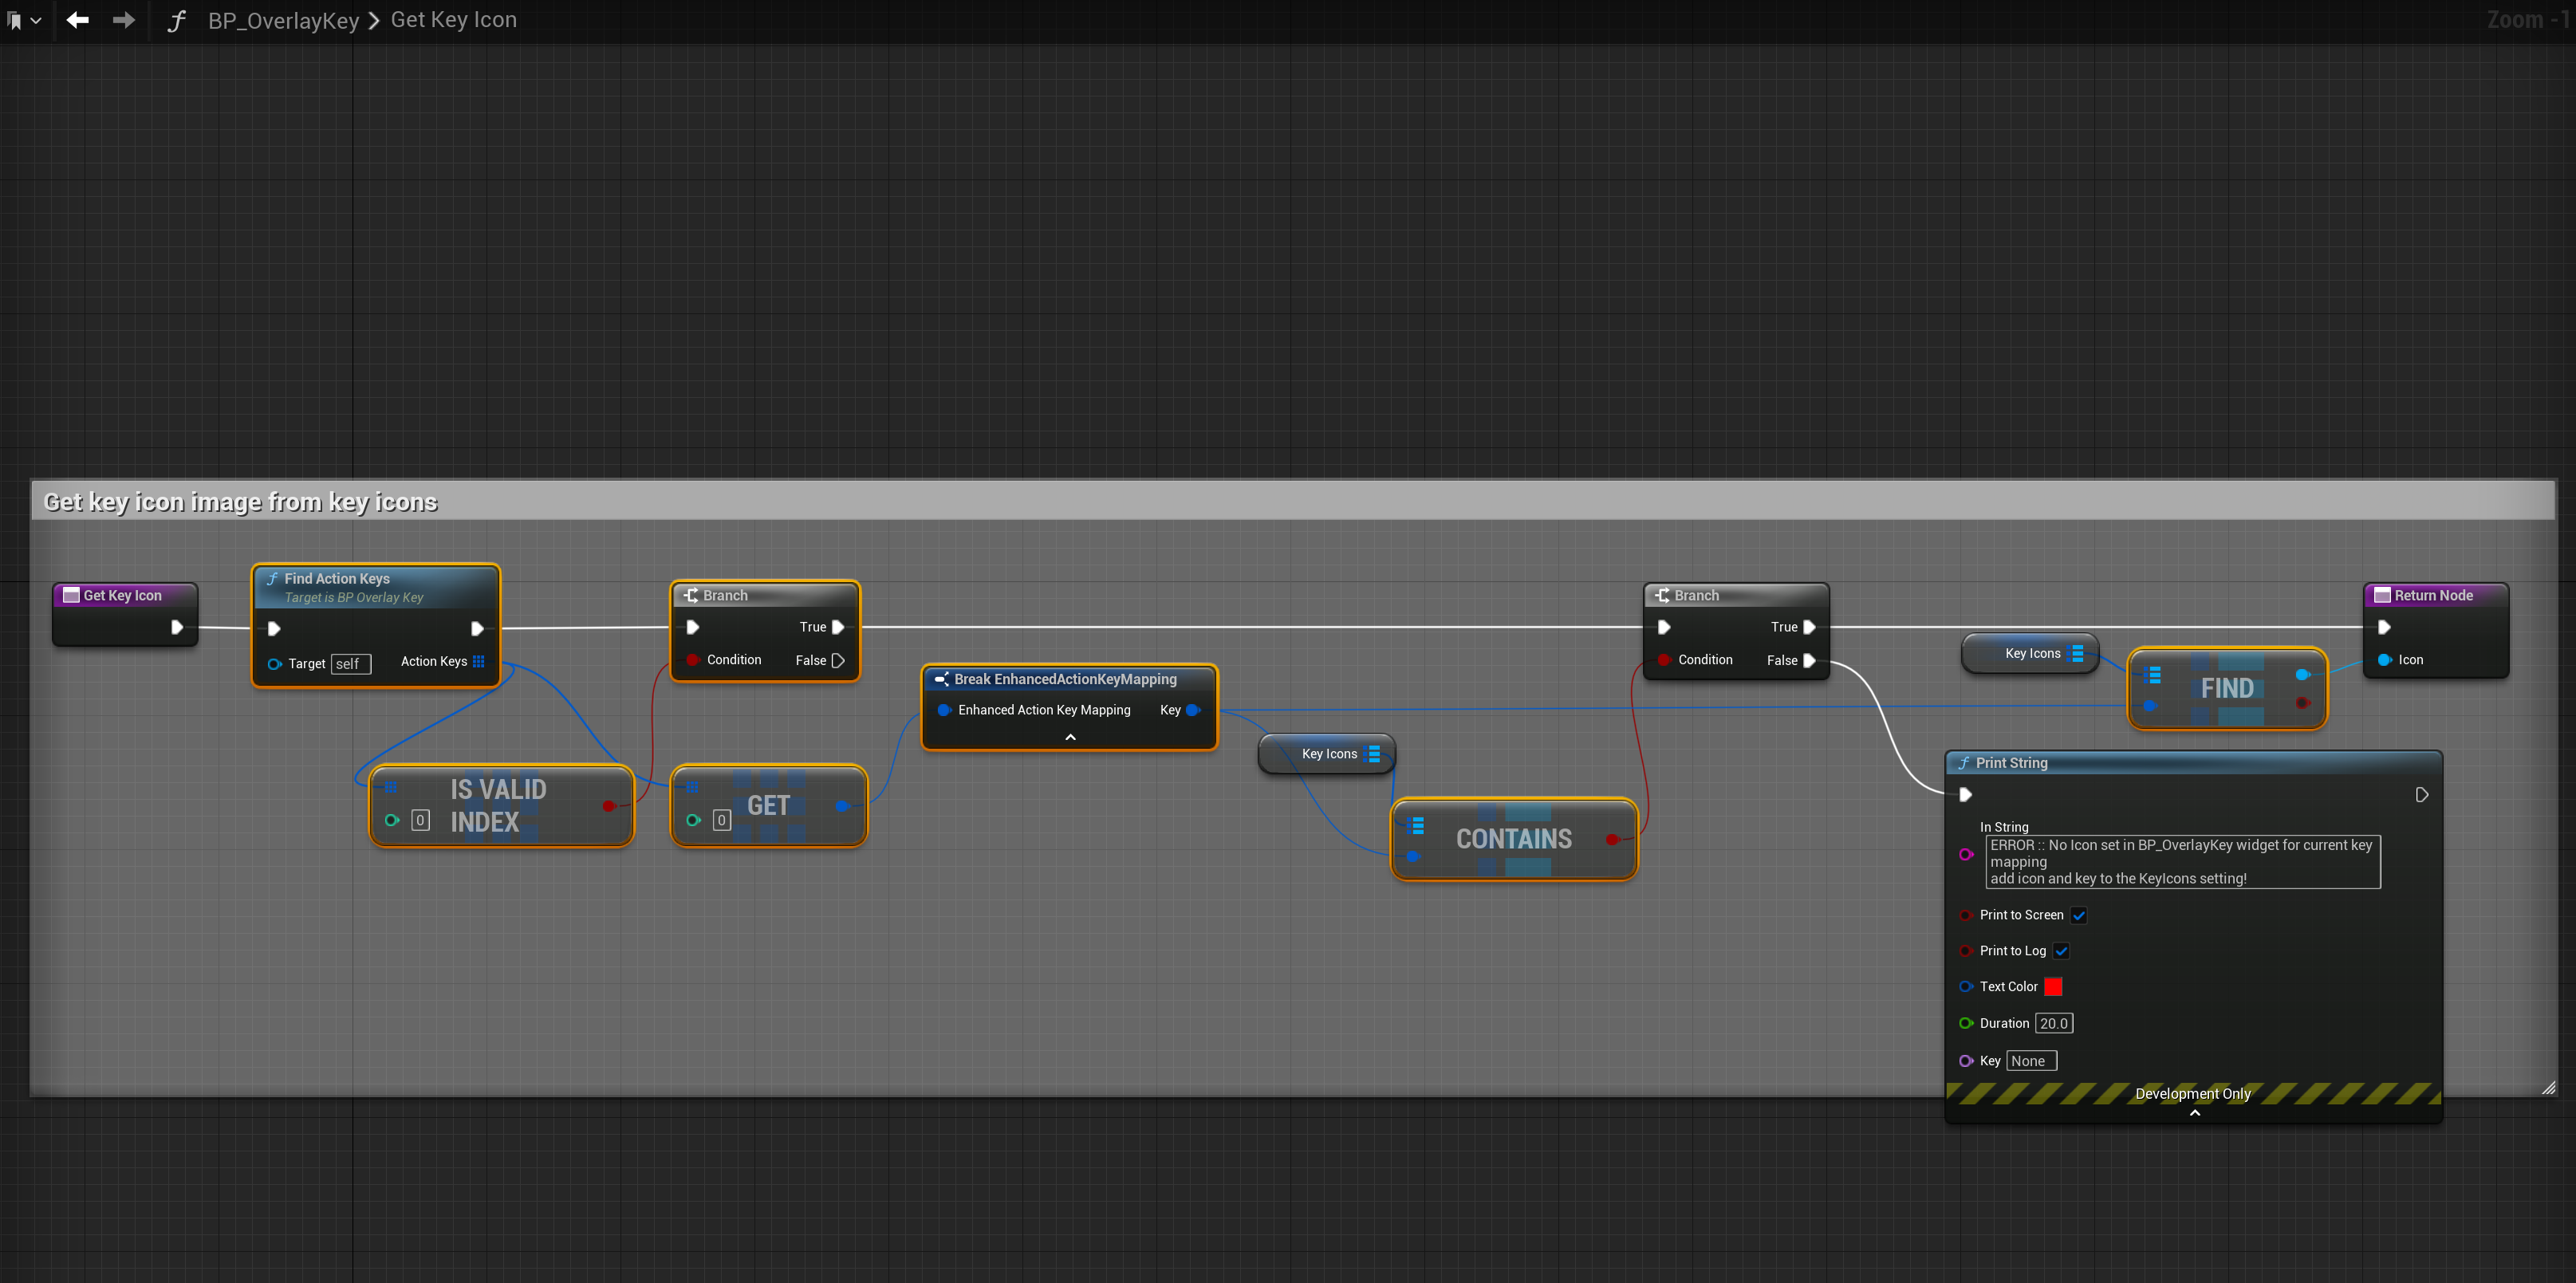
Task: Collapse the Print String advanced pins arrow
Action: point(2194,1113)
